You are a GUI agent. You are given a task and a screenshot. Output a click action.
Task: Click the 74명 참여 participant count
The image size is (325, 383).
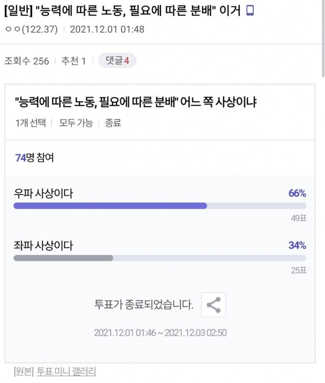(x=34, y=158)
